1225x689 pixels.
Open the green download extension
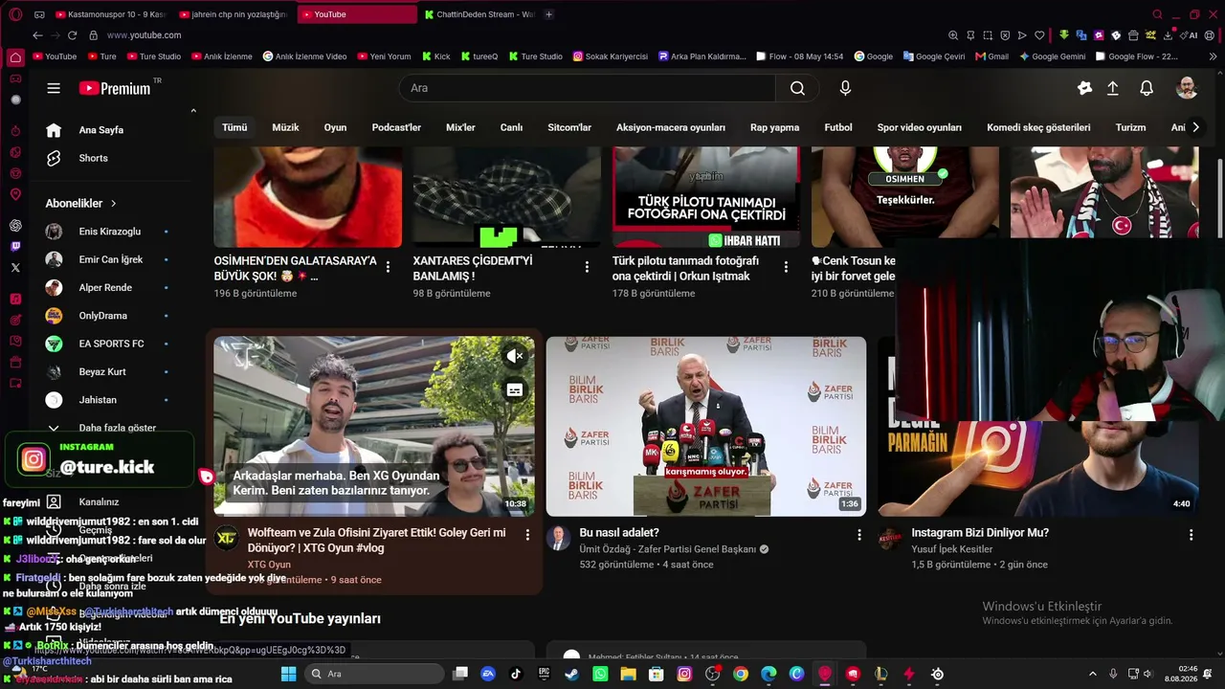[x=1064, y=35]
